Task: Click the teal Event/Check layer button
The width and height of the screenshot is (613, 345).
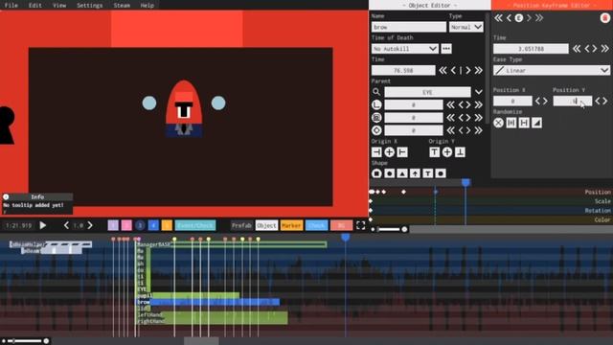Action: click(x=195, y=225)
